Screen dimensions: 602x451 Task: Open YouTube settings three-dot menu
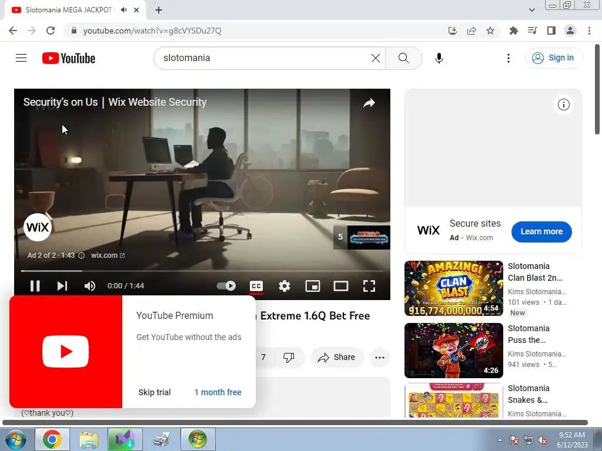[509, 58]
